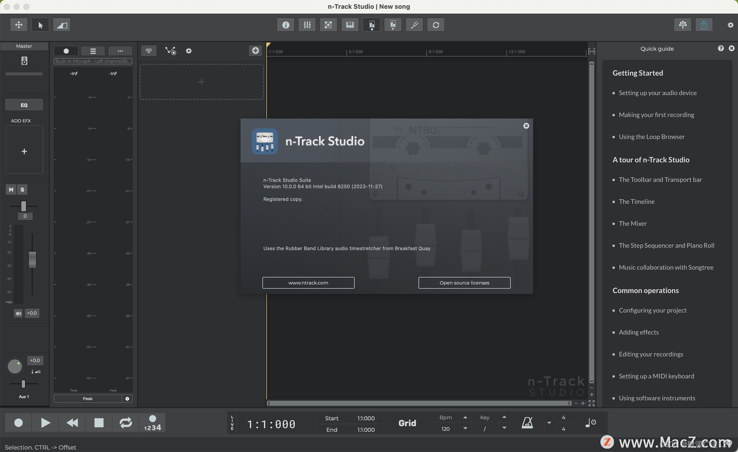
Task: Click fullscreen expand icon below timeline
Action: 592,403
